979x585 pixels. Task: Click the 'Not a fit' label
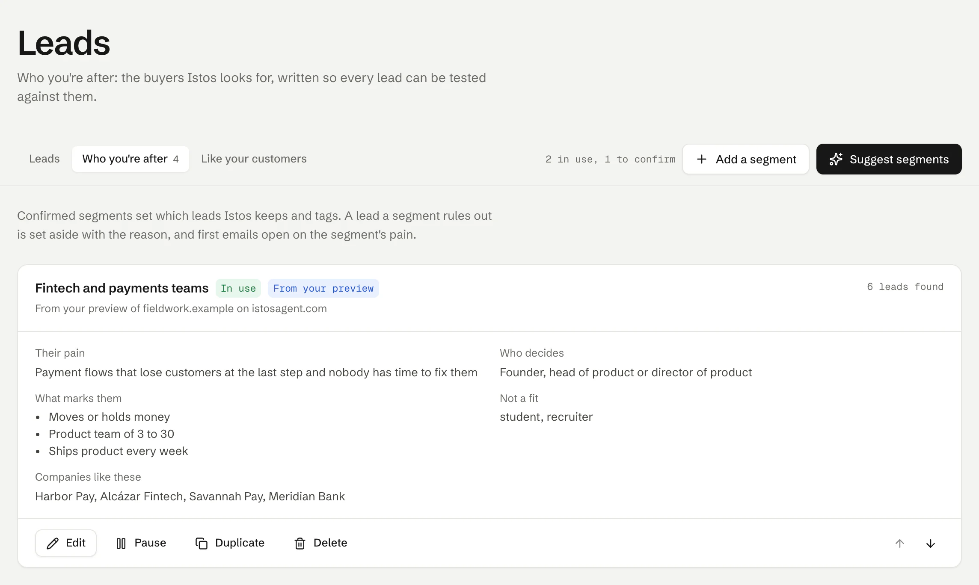click(519, 399)
